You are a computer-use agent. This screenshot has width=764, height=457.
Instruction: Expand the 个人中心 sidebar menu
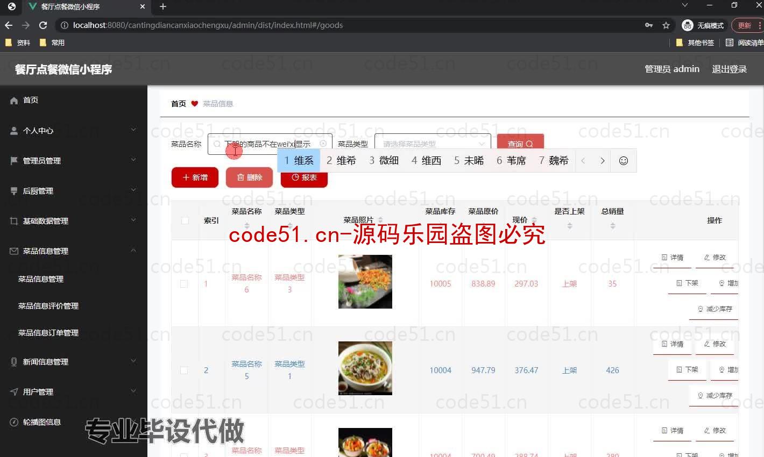click(74, 130)
